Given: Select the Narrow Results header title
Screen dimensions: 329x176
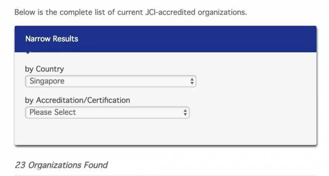Looking at the screenshot, I should [52, 39].
